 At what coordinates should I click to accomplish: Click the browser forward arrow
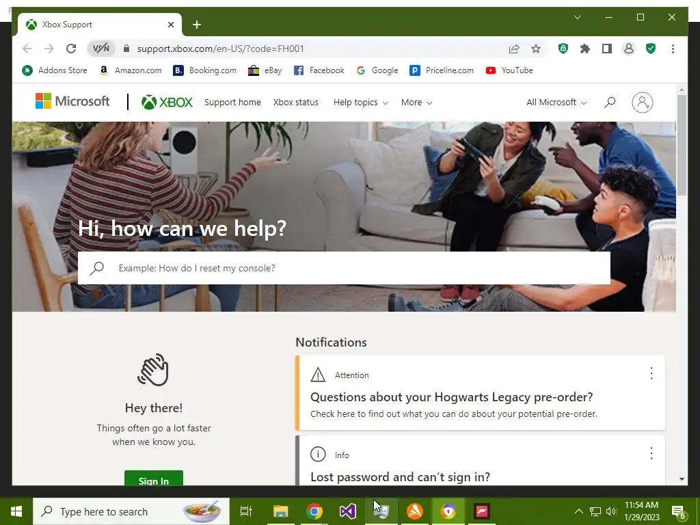pos(49,49)
